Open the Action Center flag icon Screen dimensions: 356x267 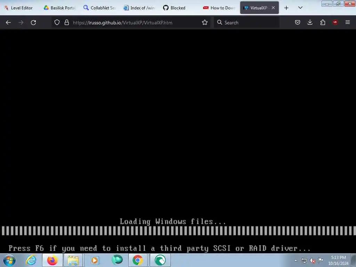click(321, 260)
